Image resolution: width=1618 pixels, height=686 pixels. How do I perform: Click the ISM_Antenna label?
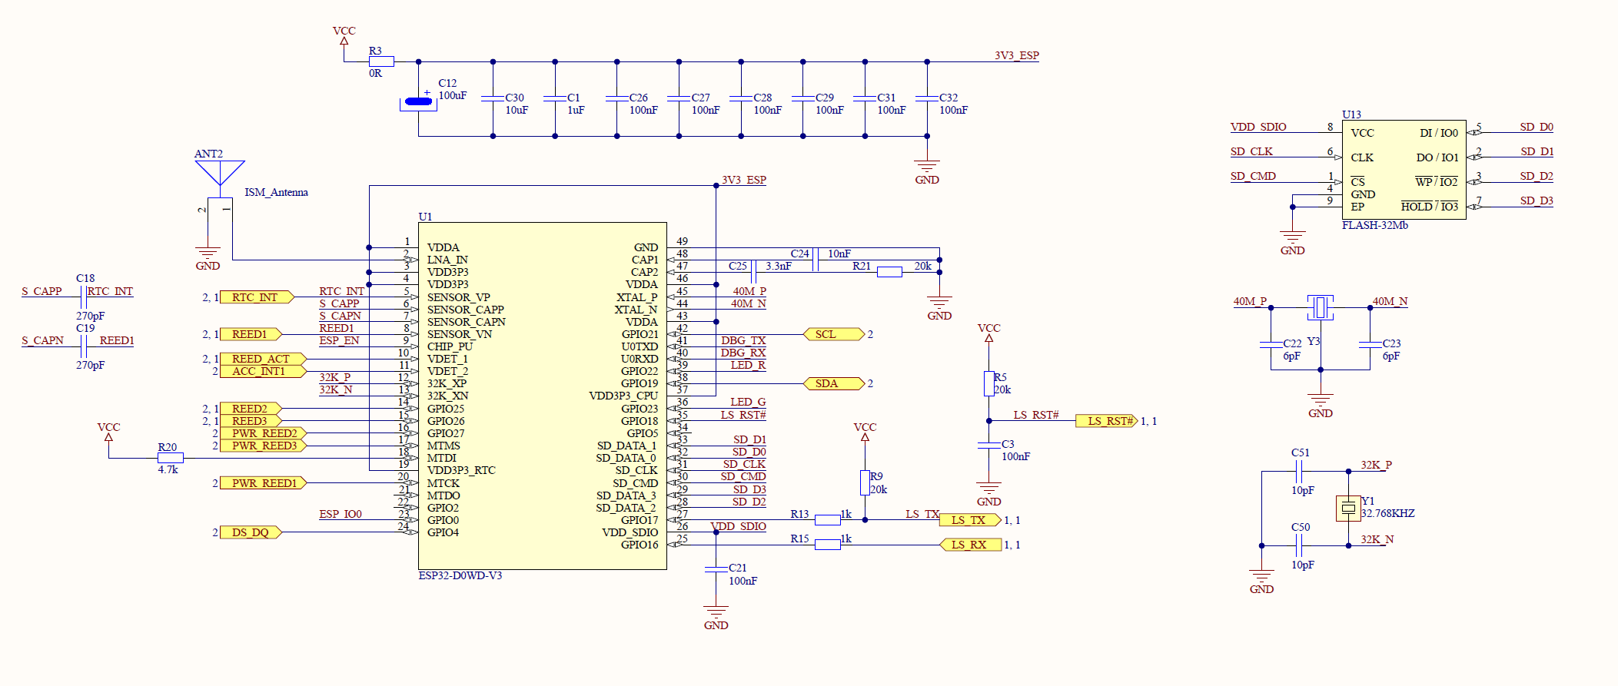click(276, 192)
